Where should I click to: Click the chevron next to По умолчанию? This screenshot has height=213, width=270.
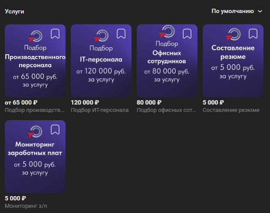pyautogui.click(x=260, y=11)
